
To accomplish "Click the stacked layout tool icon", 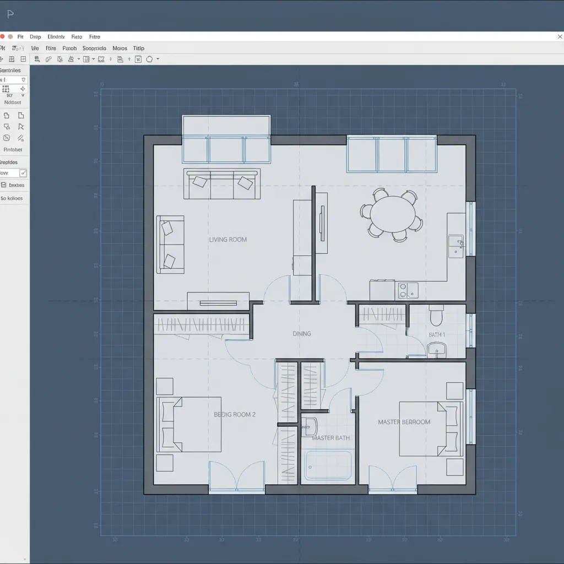I will (120, 59).
